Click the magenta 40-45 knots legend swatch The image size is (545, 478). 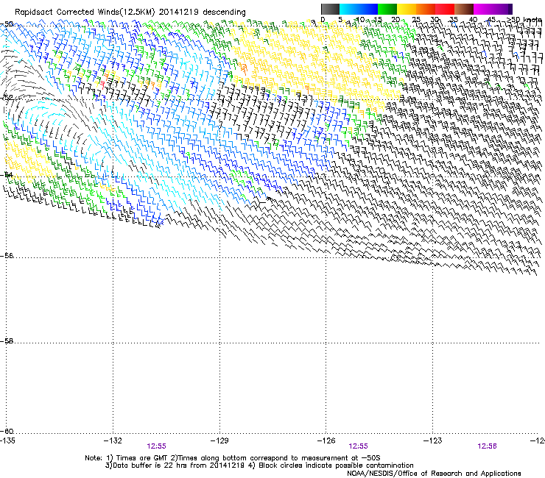pyautogui.click(x=483, y=9)
